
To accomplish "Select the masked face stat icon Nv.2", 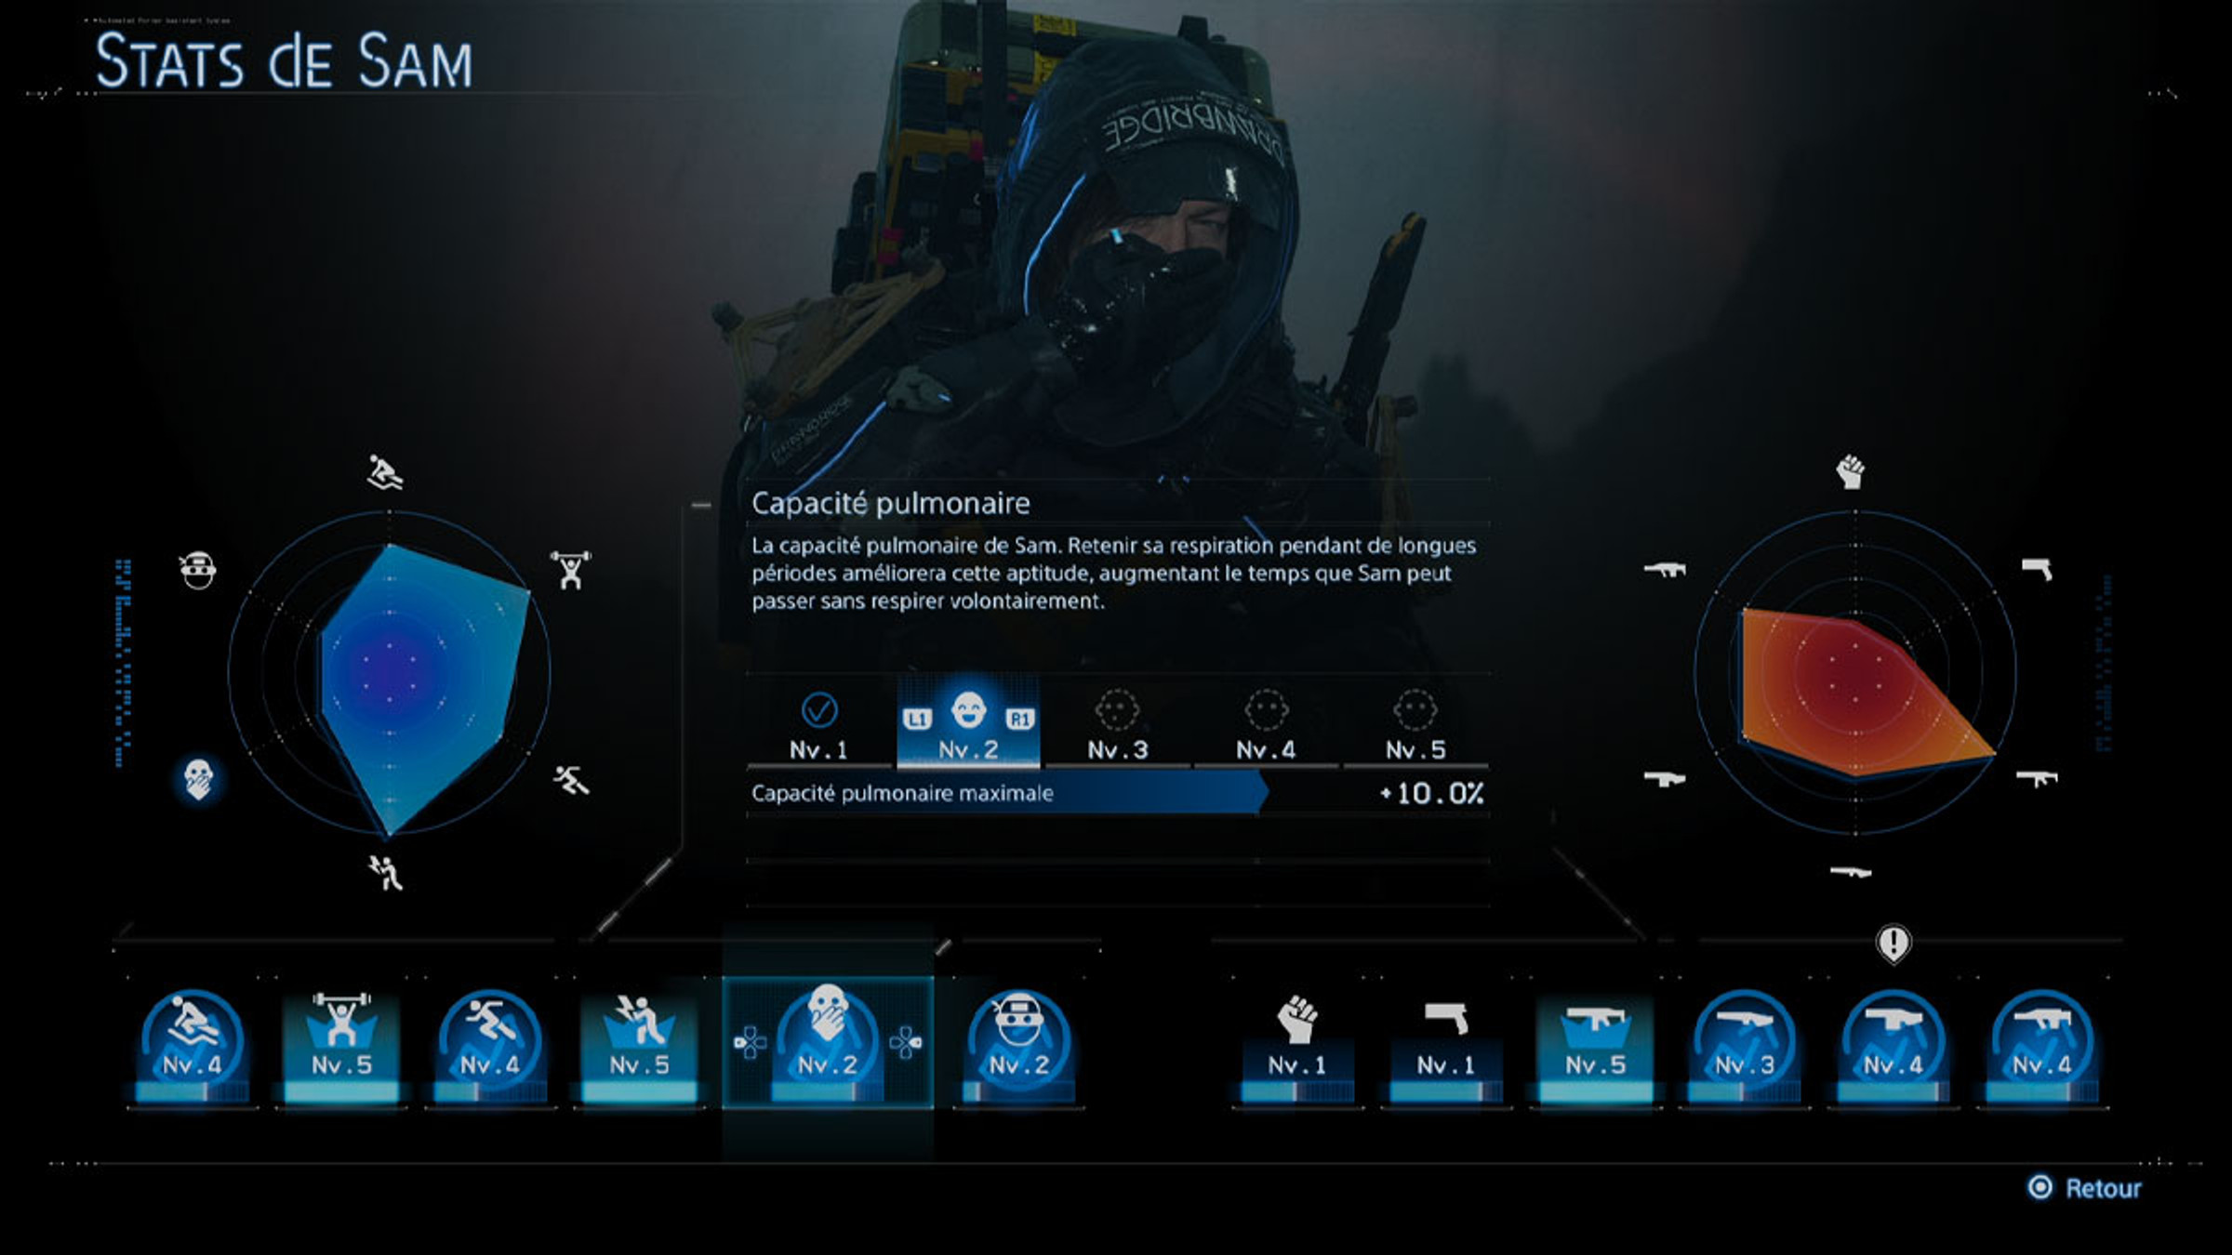I will pyautogui.click(x=1018, y=1046).
